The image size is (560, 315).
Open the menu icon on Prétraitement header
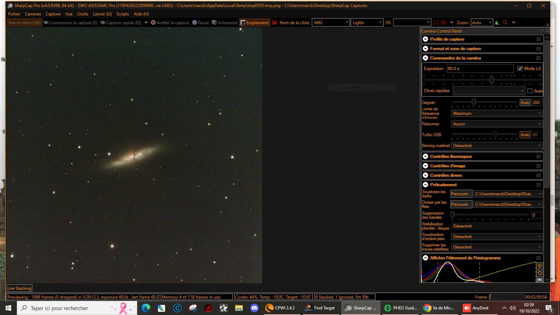tap(538, 185)
